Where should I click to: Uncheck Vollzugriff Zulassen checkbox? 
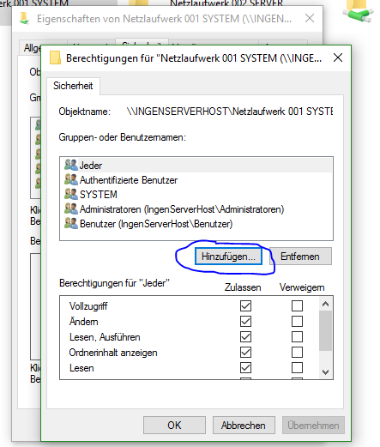(x=245, y=305)
